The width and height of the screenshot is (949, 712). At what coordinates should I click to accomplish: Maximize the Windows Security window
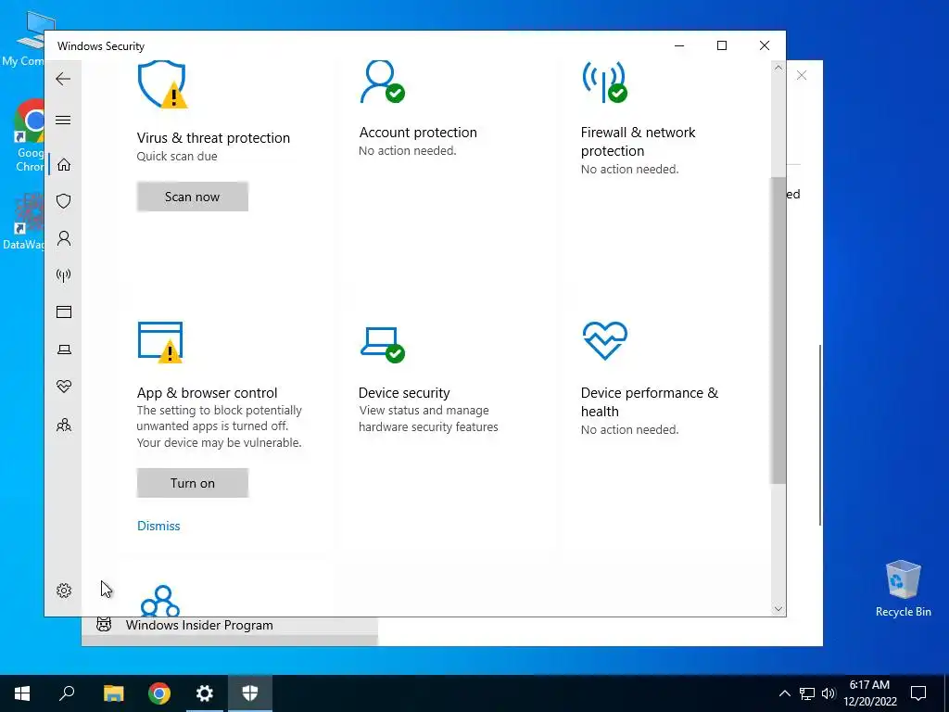(x=721, y=46)
